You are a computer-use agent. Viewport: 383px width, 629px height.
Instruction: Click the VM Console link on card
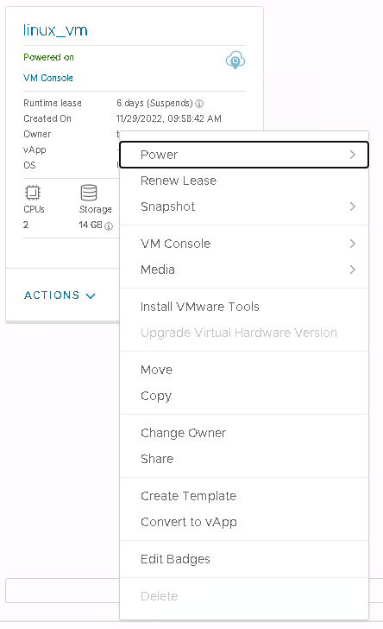click(48, 78)
